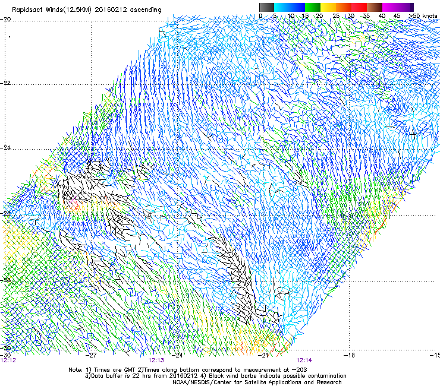Click the purple time label '12:12'

click(8, 360)
